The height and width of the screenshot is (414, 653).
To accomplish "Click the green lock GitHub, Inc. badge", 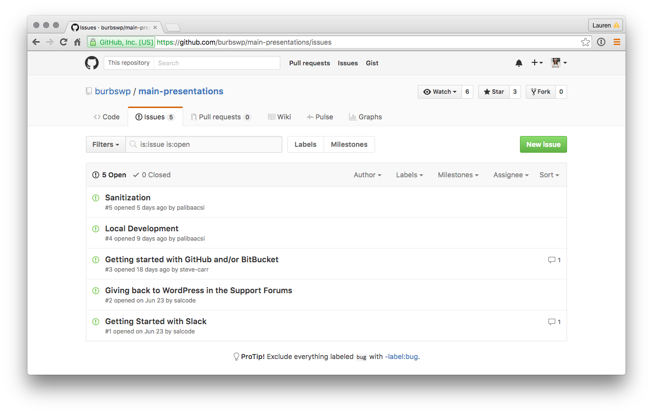I will (121, 42).
